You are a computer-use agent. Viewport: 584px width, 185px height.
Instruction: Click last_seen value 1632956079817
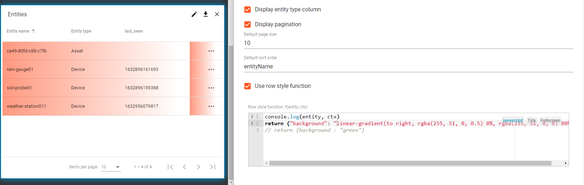click(x=141, y=106)
